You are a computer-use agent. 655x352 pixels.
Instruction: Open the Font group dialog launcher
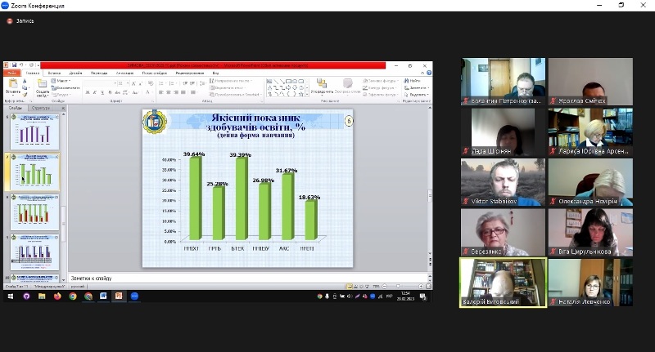pos(153,101)
